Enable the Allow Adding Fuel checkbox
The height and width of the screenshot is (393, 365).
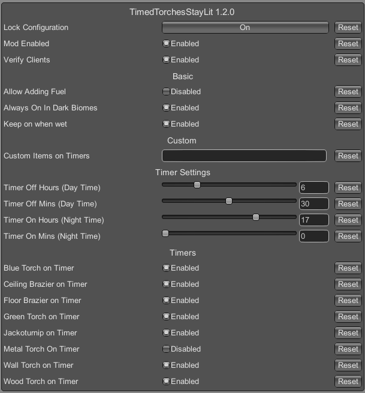[166, 92]
